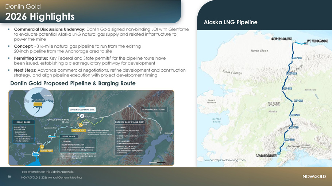
Task: Click the river barge boat icon
Action: pos(52,136)
